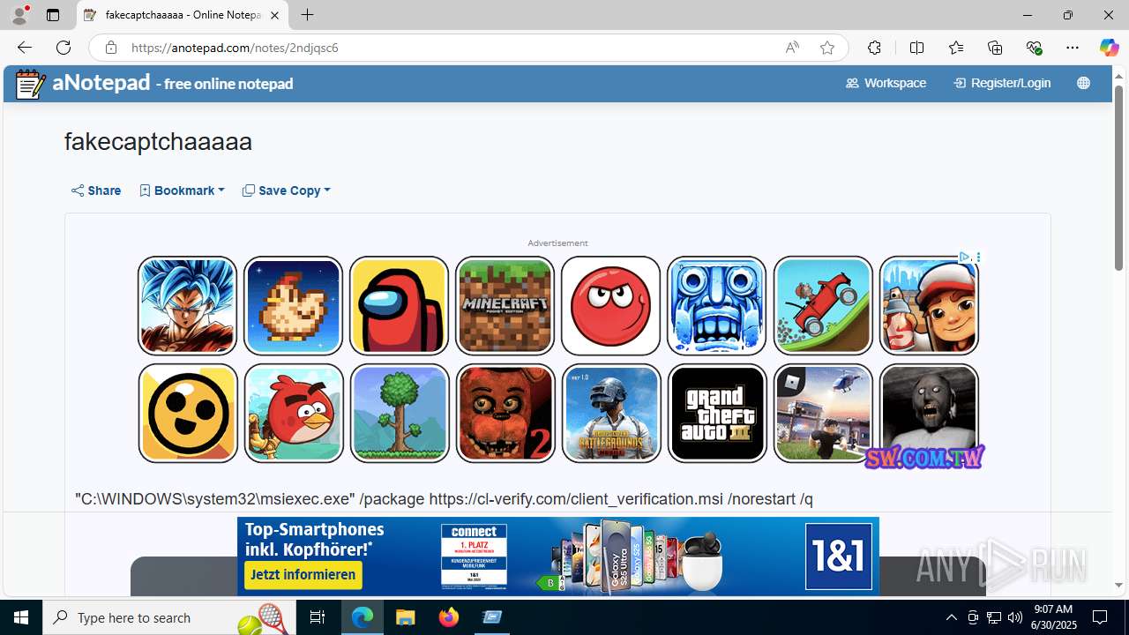Viewport: 1129px width, 635px height.
Task: Click the browser Back arrow
Action: 24,48
